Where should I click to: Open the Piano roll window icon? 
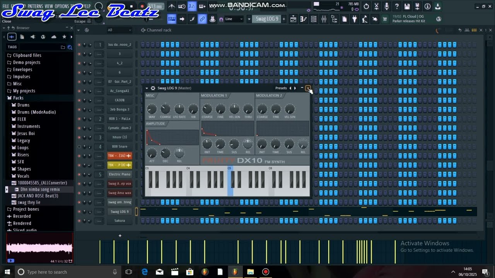[304, 19]
